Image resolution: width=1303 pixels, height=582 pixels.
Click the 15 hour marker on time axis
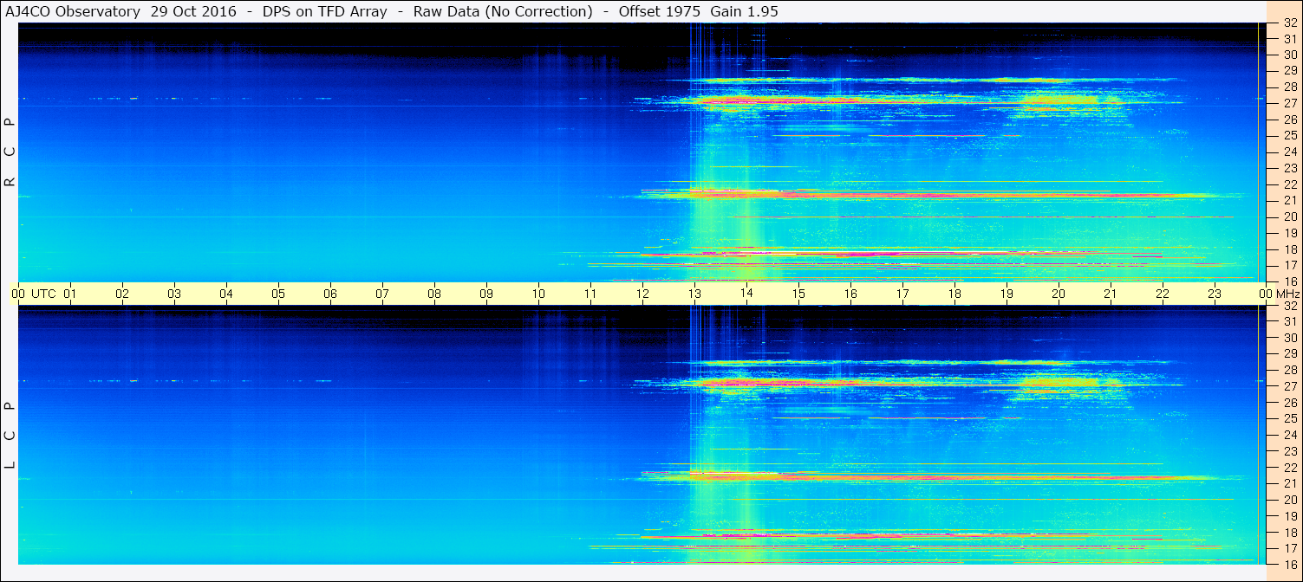798,294
